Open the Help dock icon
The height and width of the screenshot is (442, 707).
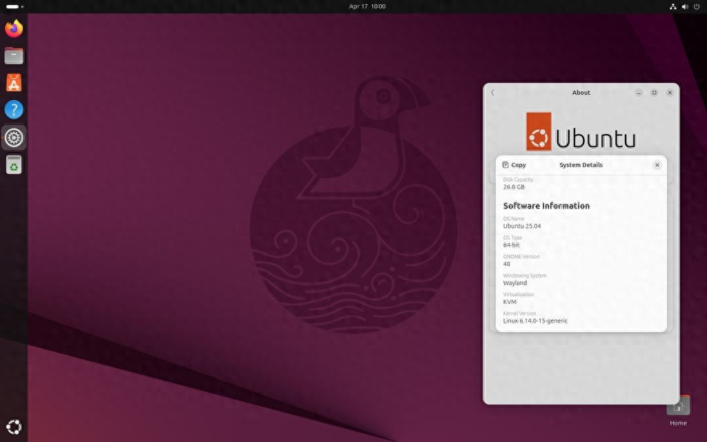[14, 110]
